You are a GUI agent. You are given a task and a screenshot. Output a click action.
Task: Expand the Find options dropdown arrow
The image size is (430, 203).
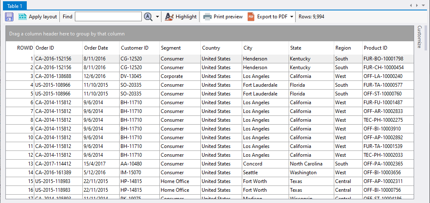tap(157, 17)
